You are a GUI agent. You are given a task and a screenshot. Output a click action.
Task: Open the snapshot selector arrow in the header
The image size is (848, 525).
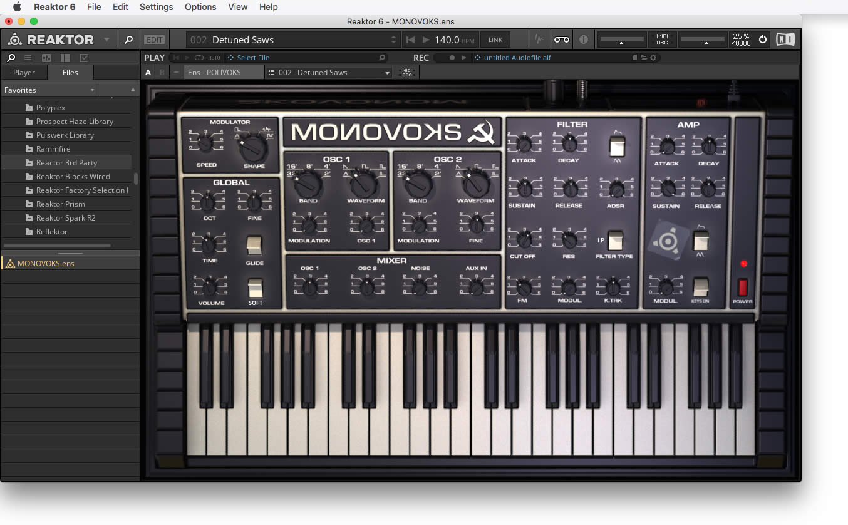click(393, 39)
